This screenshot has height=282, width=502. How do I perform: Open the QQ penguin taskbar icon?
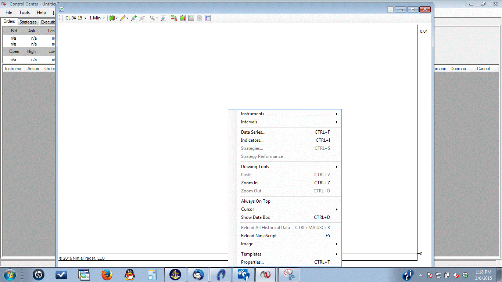tap(129, 275)
